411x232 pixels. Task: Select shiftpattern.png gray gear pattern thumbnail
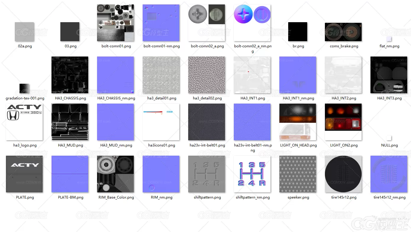click(x=207, y=174)
